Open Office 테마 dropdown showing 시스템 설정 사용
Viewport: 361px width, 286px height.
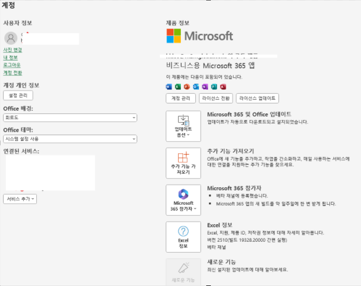(70, 139)
